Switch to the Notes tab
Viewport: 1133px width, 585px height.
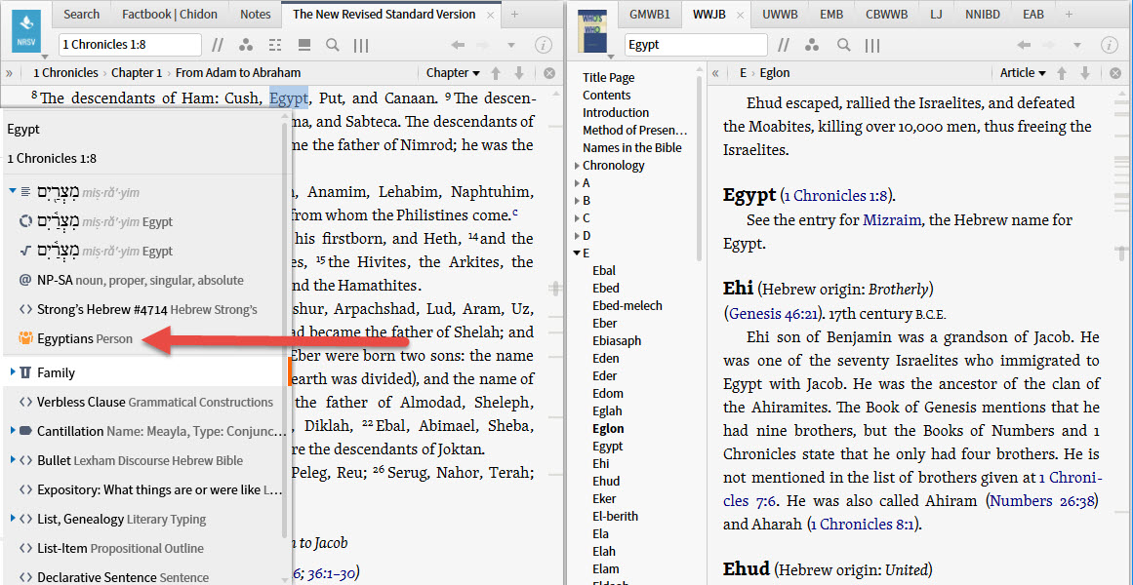pos(255,15)
